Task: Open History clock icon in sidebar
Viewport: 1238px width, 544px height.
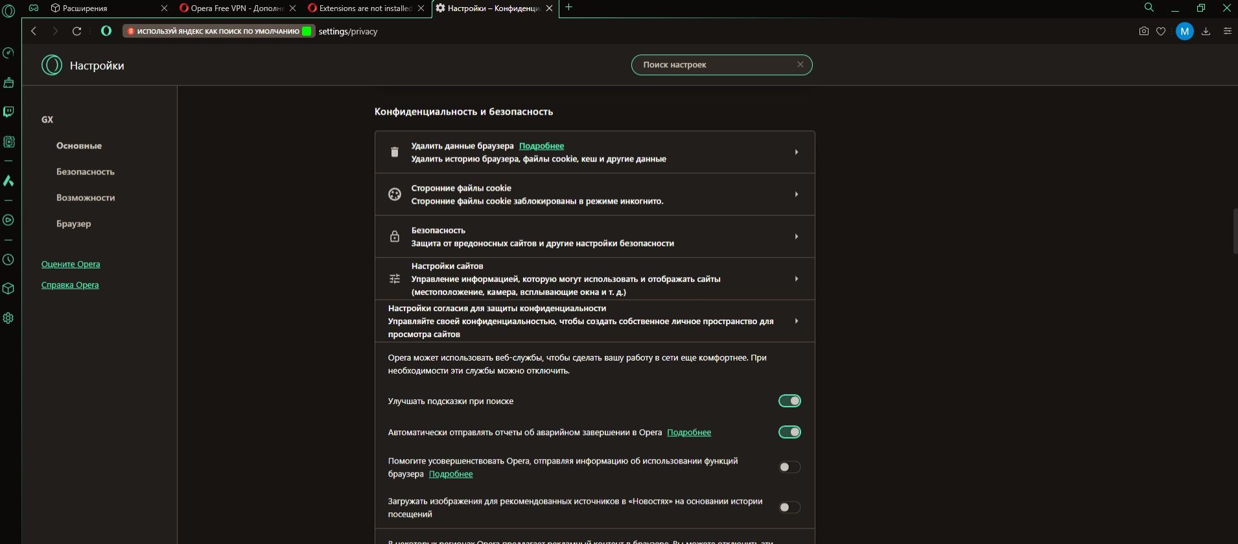Action: coord(8,259)
